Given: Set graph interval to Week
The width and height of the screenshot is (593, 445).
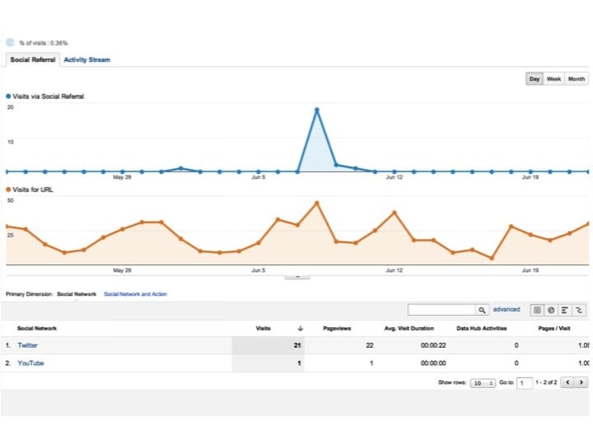Looking at the screenshot, I should 554,79.
